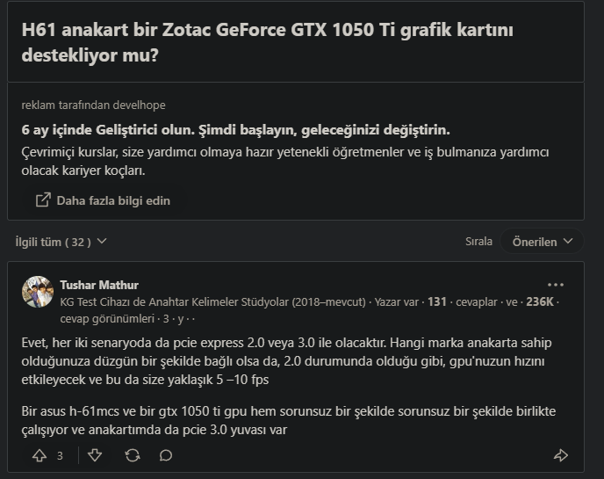
Task: Open the "Önerilen" sort dropdown
Action: (543, 241)
